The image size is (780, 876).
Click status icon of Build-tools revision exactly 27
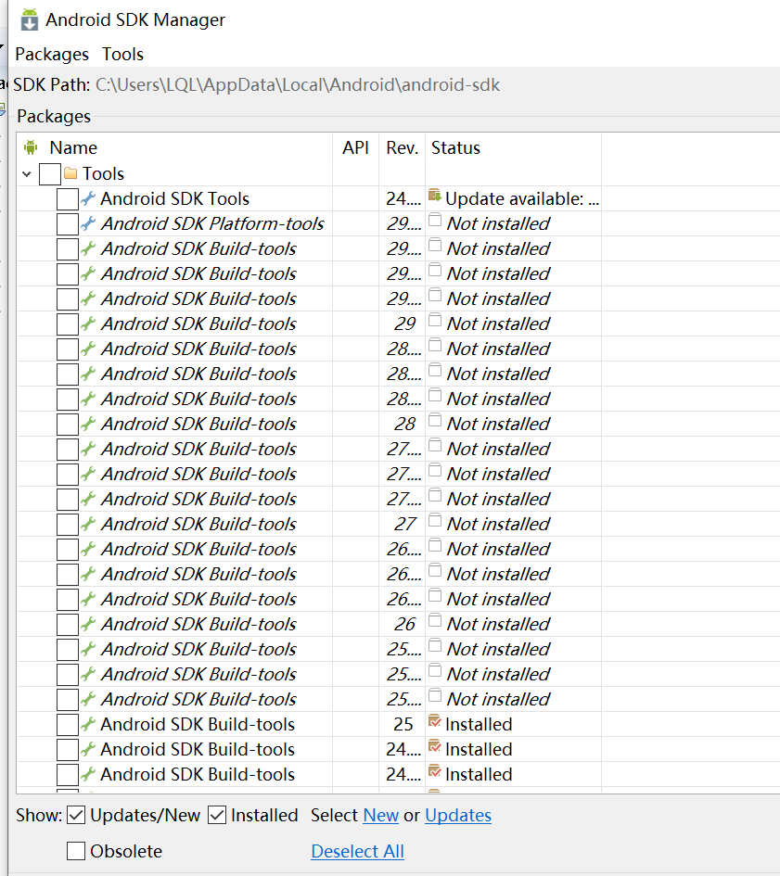tap(435, 520)
